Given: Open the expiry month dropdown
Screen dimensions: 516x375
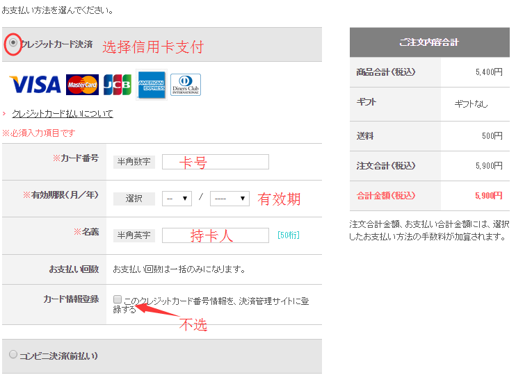Looking at the screenshot, I should click(x=177, y=199).
